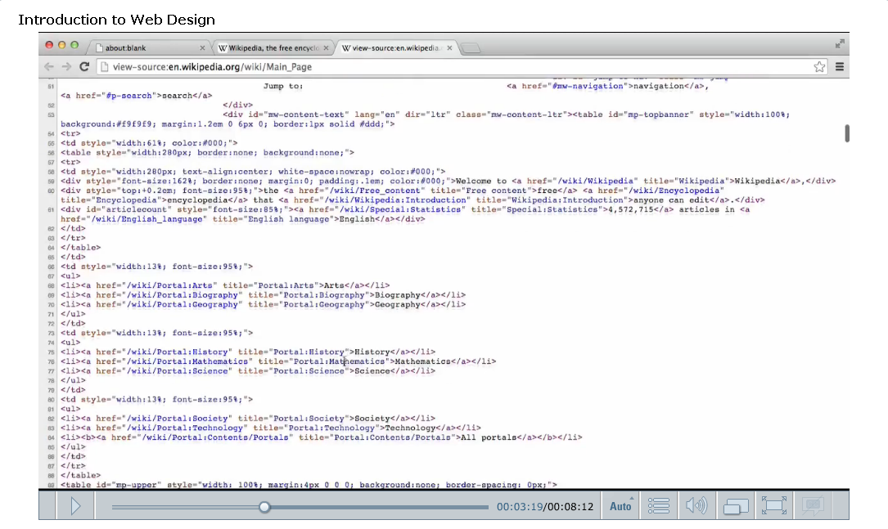Click the 'All portals' text in source
The image size is (888, 529).
pyautogui.click(x=489, y=437)
